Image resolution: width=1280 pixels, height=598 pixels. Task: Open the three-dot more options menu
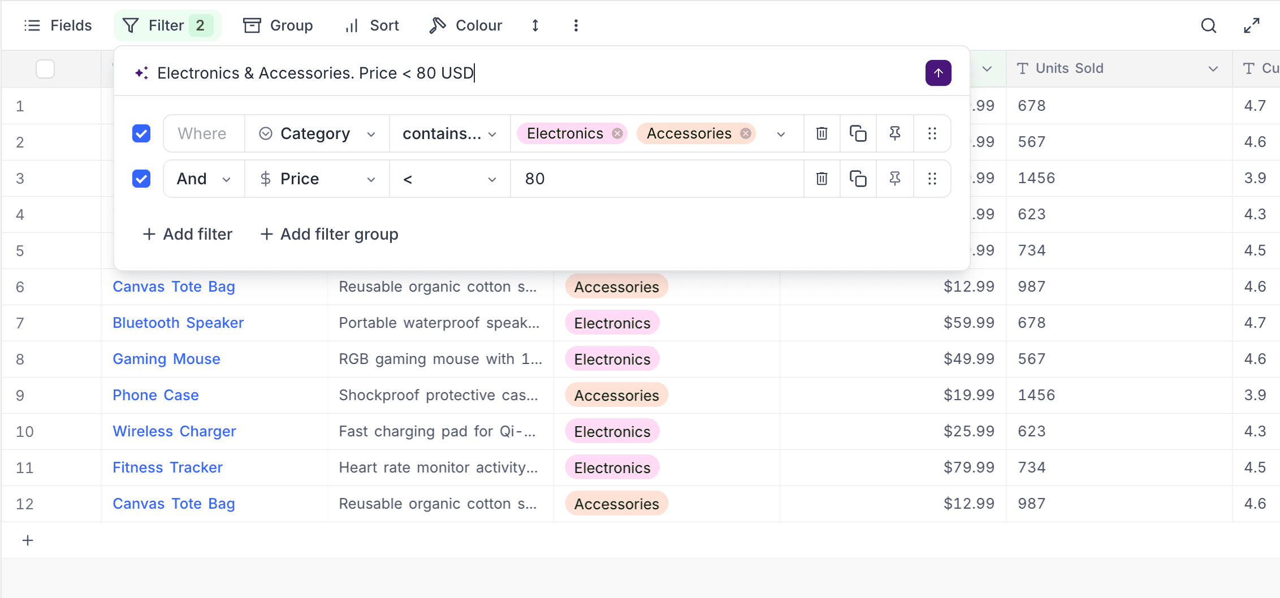[x=576, y=25]
